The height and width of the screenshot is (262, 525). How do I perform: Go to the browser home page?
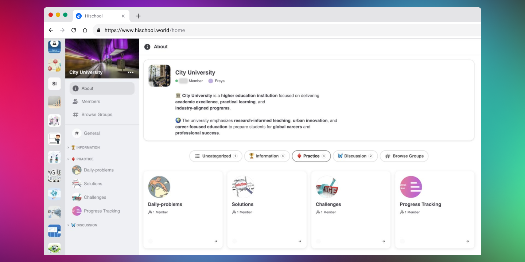(85, 30)
